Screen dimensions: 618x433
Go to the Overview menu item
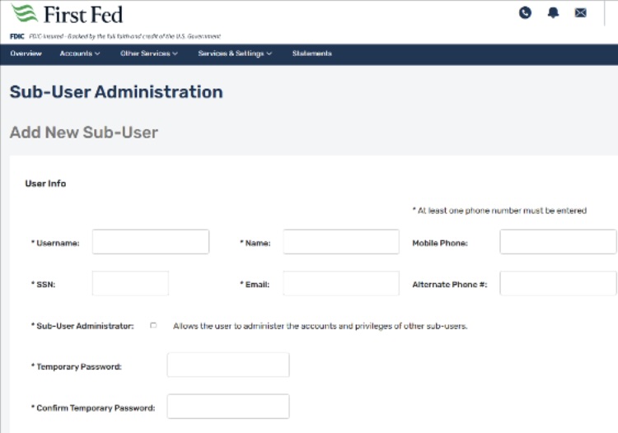[26, 54]
